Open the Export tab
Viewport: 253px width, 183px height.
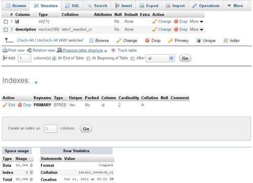(x=149, y=6)
